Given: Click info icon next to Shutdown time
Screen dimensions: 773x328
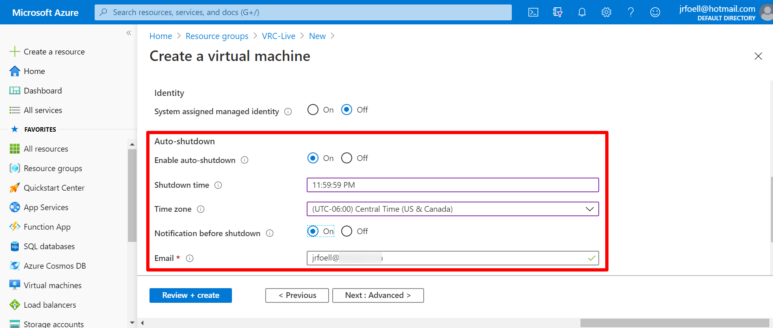Looking at the screenshot, I should (x=218, y=185).
